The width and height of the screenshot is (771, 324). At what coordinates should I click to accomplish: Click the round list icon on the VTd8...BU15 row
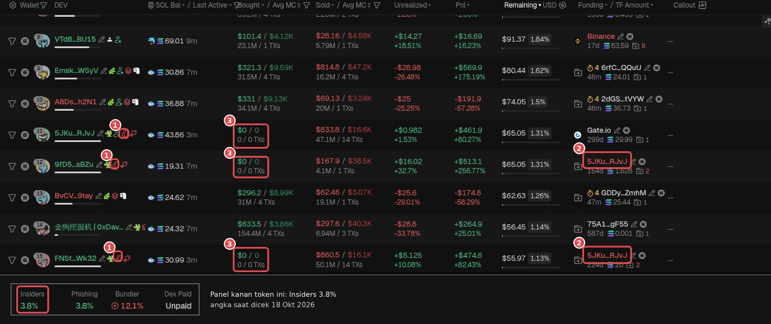coord(25,41)
